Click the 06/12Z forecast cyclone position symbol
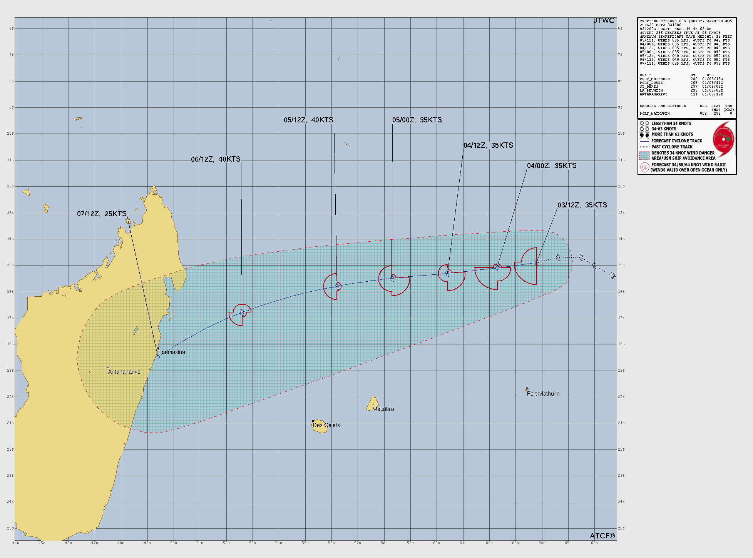Viewport: 753px width, 558px height. (x=242, y=312)
